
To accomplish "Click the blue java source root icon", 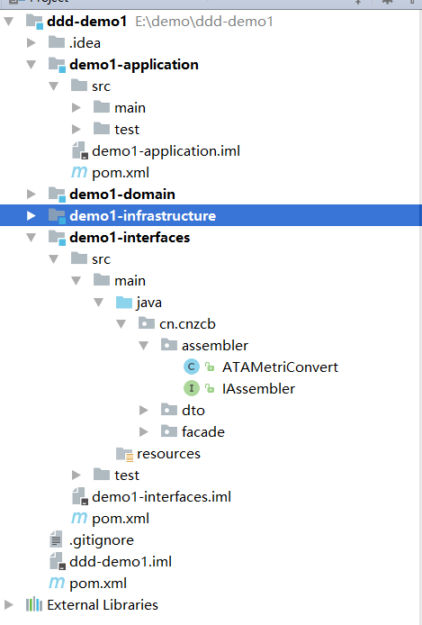I will (x=124, y=302).
